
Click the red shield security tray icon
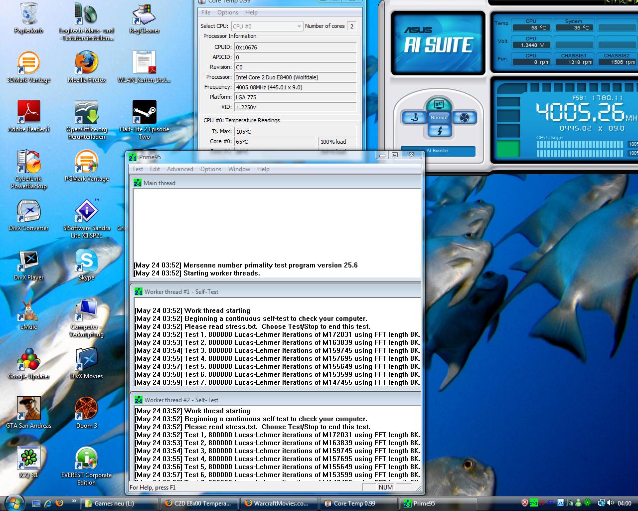tap(525, 503)
